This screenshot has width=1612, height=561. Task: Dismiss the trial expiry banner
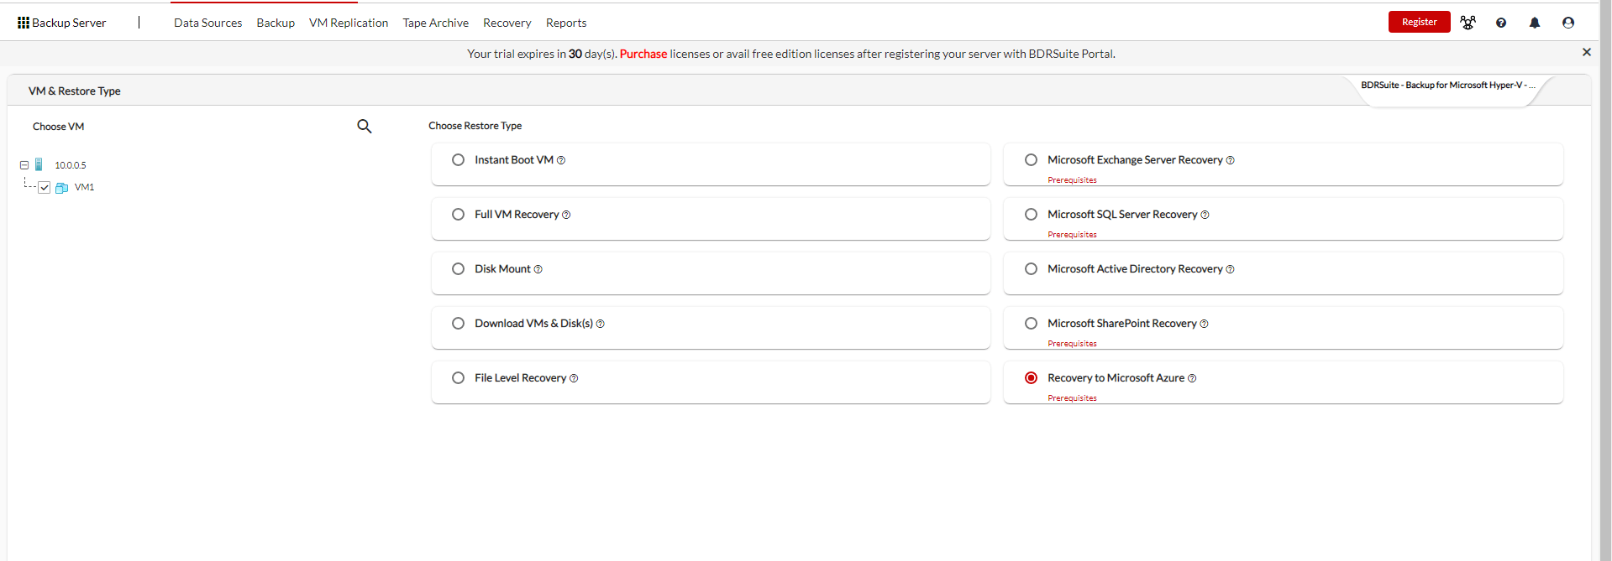(1587, 52)
